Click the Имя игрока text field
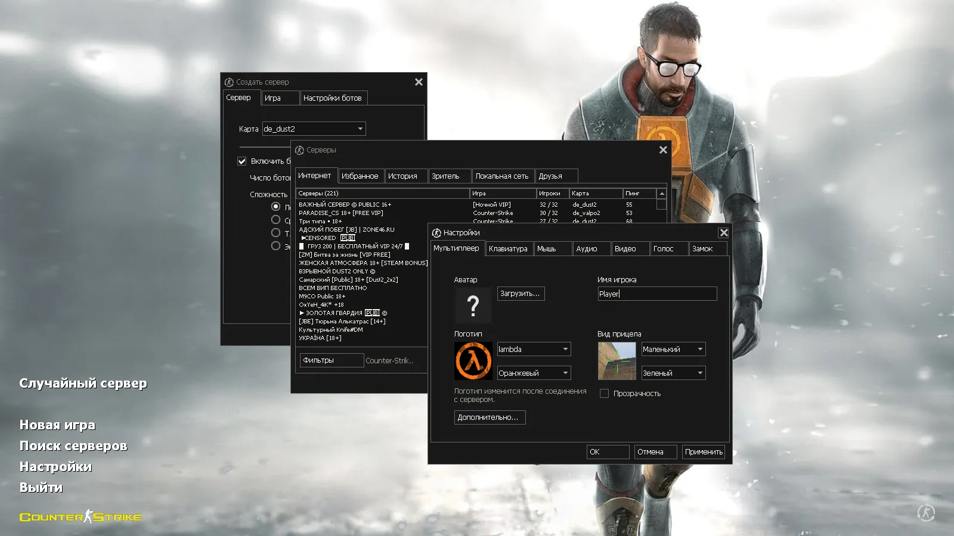 657,294
